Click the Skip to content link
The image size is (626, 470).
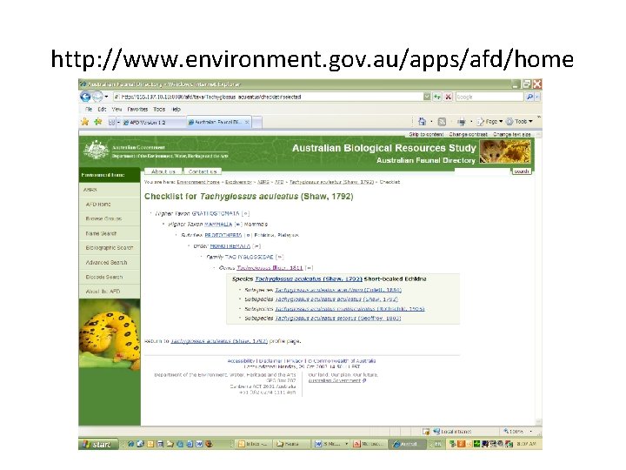pyautogui.click(x=426, y=135)
